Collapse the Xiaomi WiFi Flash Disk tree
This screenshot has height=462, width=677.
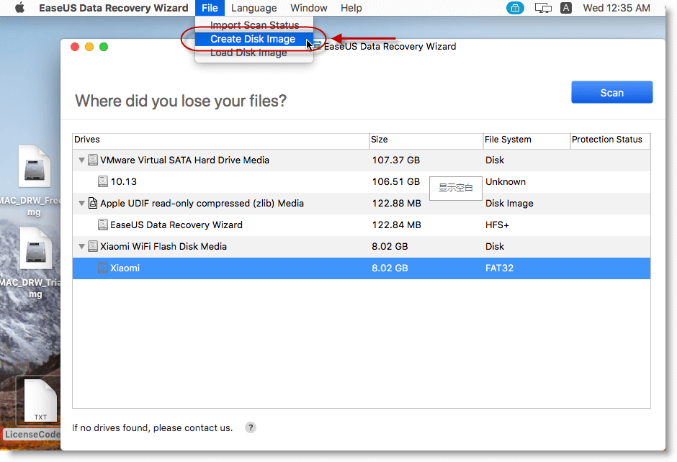[x=81, y=246]
